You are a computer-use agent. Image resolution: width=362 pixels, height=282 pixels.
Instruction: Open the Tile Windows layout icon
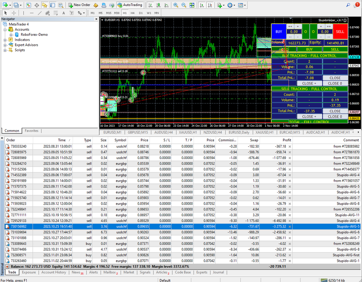click(x=192, y=5)
